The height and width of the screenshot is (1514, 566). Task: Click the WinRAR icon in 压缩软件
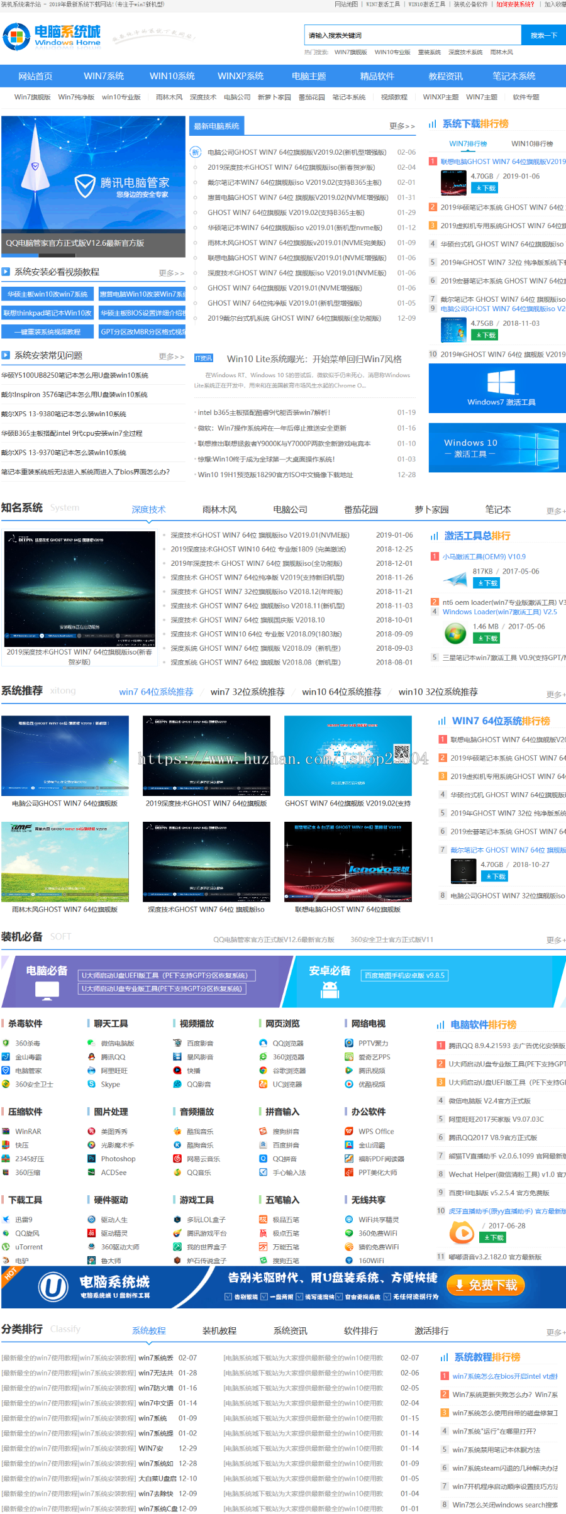pyautogui.click(x=6, y=1131)
